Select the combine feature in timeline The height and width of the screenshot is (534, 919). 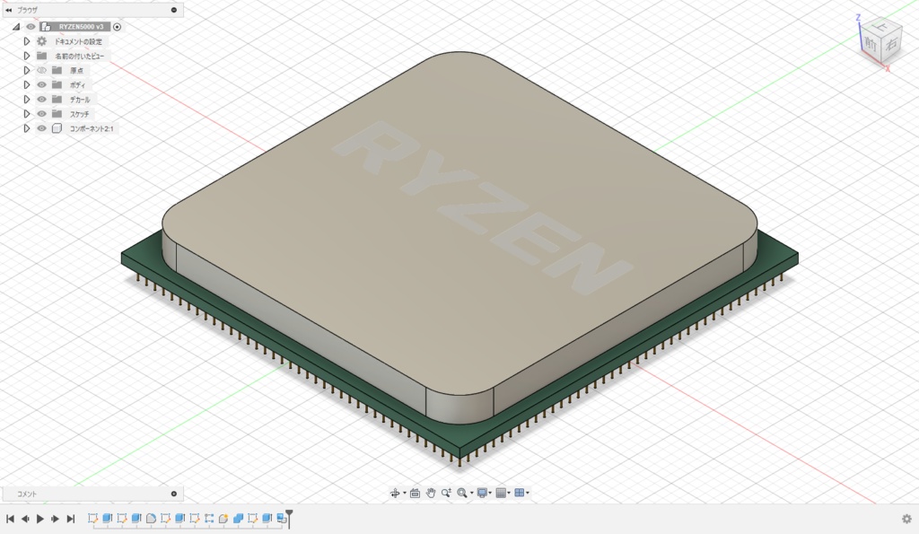(239, 518)
